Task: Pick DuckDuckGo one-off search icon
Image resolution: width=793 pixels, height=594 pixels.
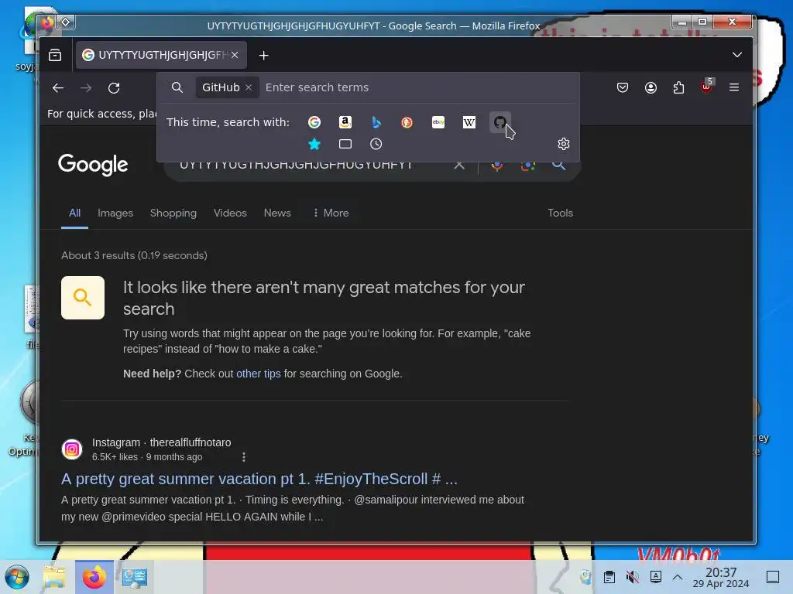Action: pos(407,122)
